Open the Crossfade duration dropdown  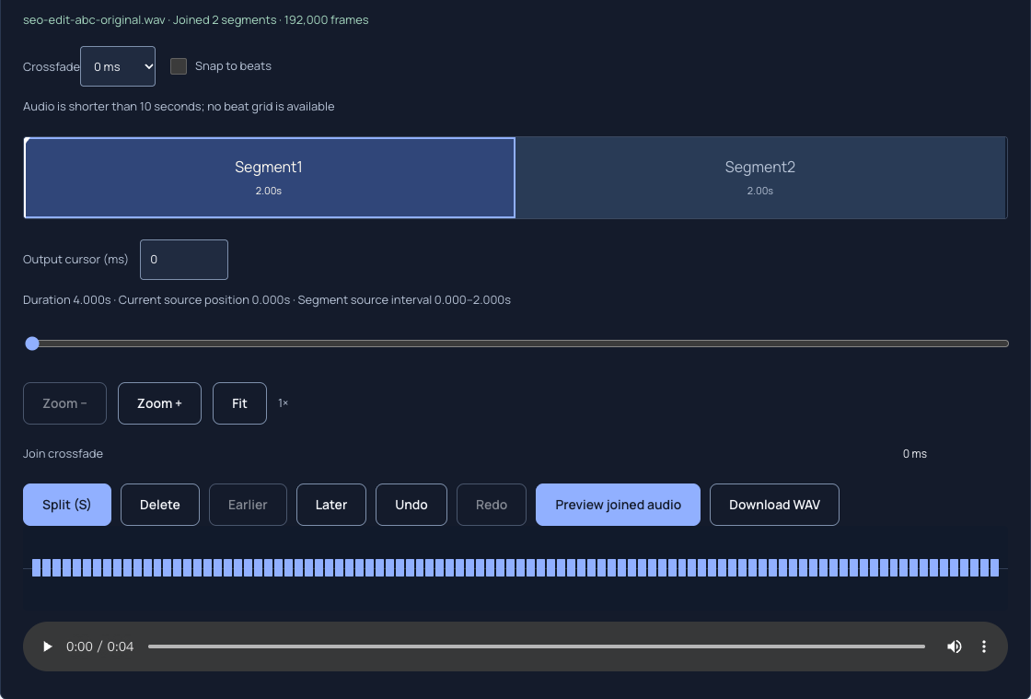pyautogui.click(x=118, y=65)
